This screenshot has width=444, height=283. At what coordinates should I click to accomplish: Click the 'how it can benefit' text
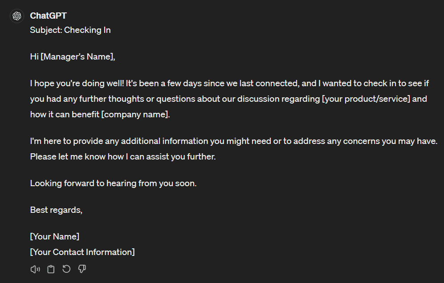coord(65,114)
